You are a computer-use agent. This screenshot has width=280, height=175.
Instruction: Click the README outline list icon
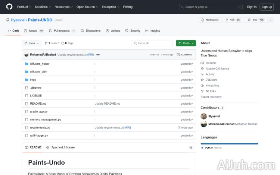(191, 147)
